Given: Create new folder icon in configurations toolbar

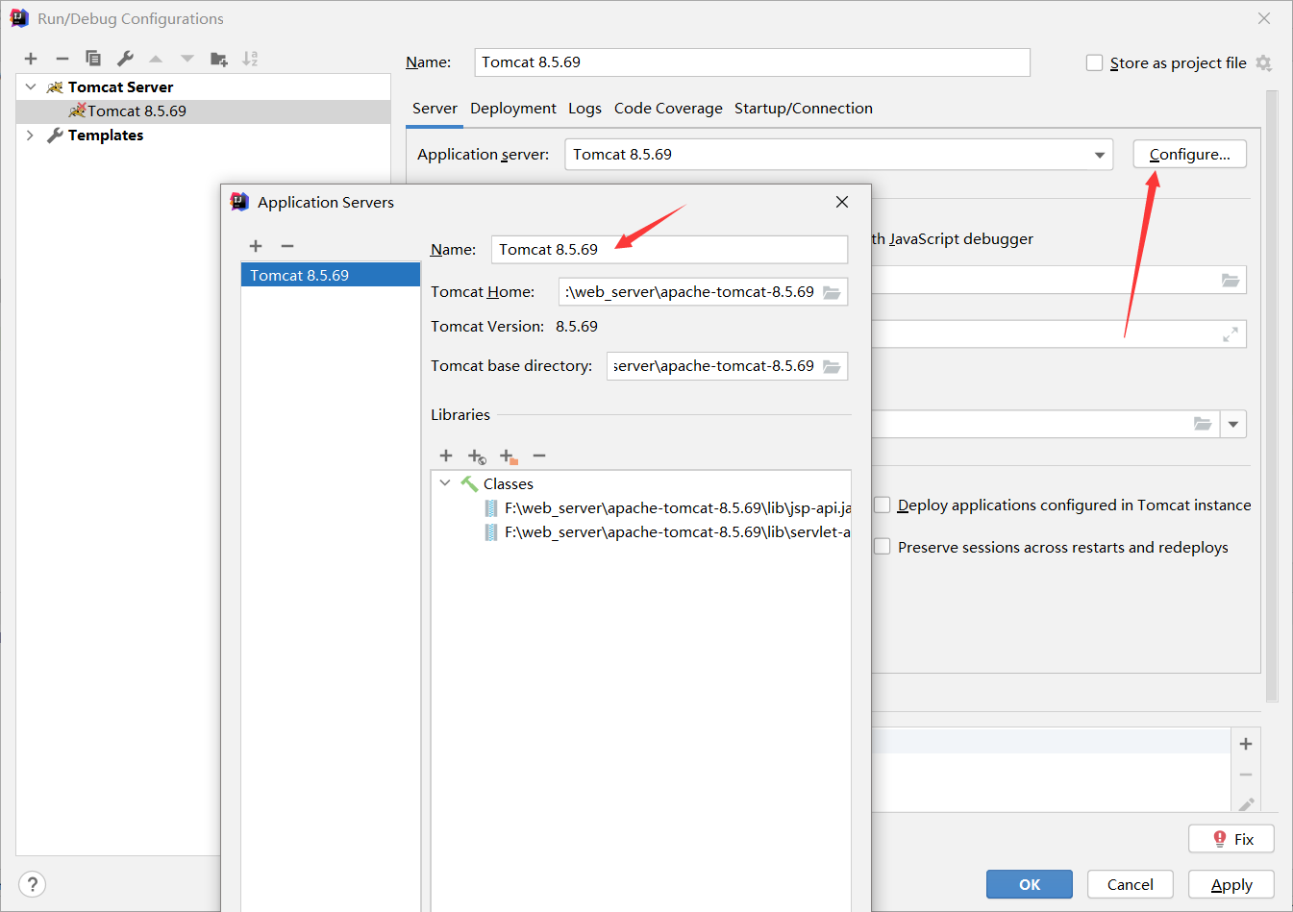Looking at the screenshot, I should [219, 59].
